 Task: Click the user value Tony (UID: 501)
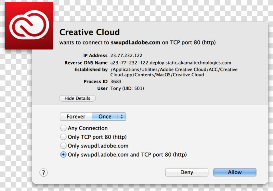pyautogui.click(x=127, y=88)
